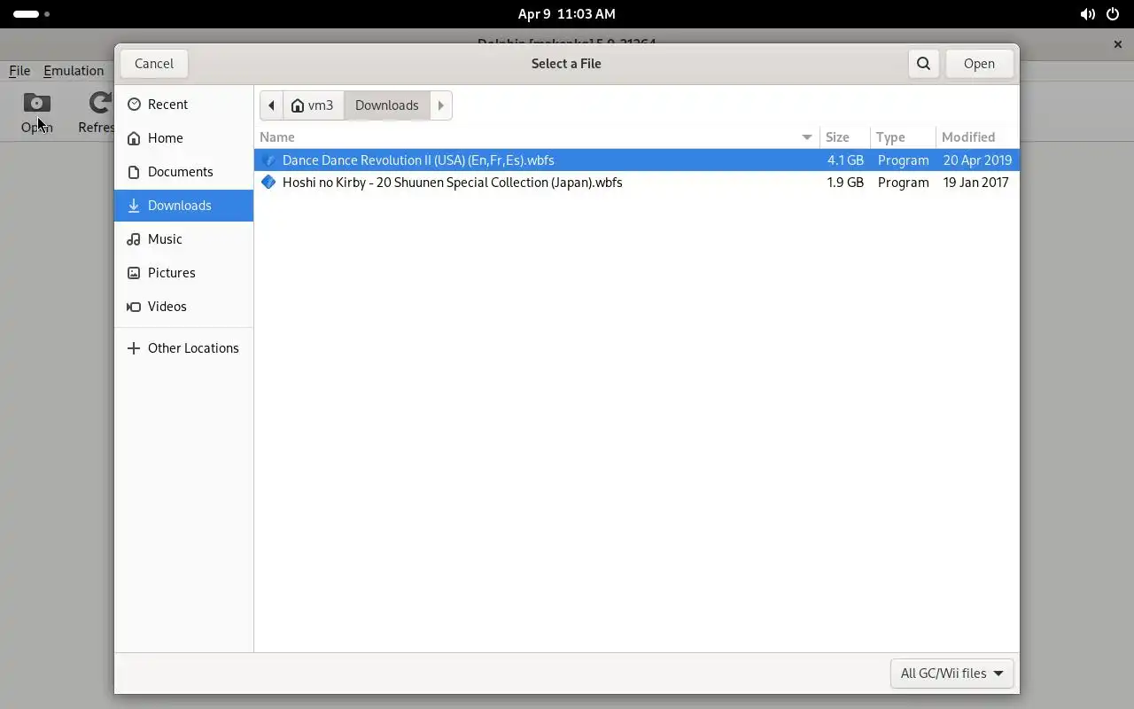
Task: Click the forward arrow in the path bar
Action: tap(440, 105)
